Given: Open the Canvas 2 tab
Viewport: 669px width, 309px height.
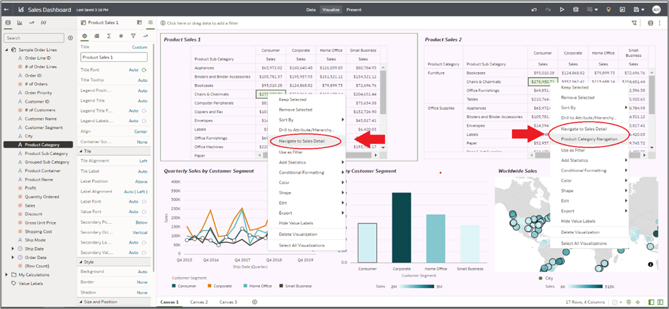Looking at the screenshot, I should point(199,301).
